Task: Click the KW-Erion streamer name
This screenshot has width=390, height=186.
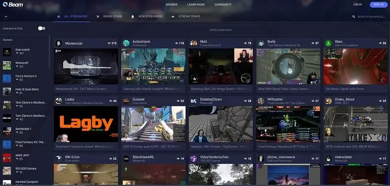Action: tap(72, 157)
